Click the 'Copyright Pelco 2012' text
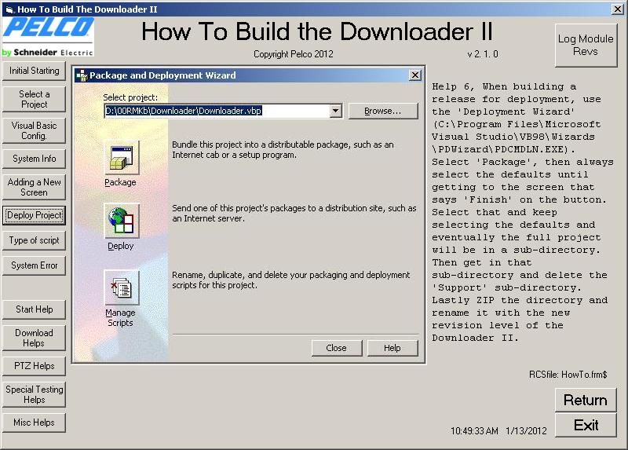 point(293,54)
